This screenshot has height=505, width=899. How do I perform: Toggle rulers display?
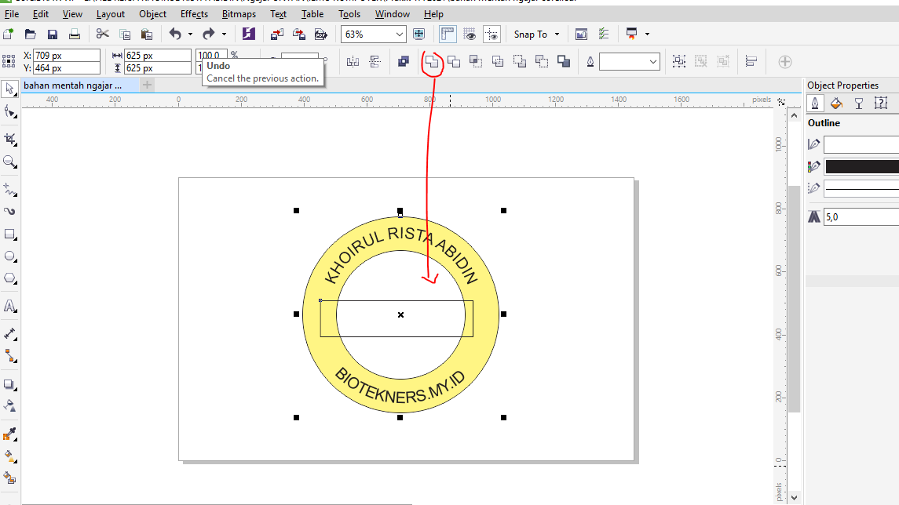pos(448,35)
